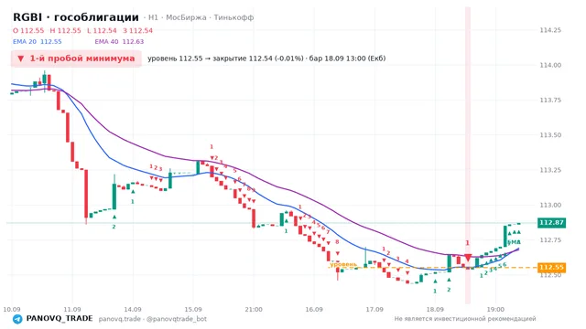This screenshot has height=329, width=586.
Task: Click the 112.75 price axis label
Action: 550,239
